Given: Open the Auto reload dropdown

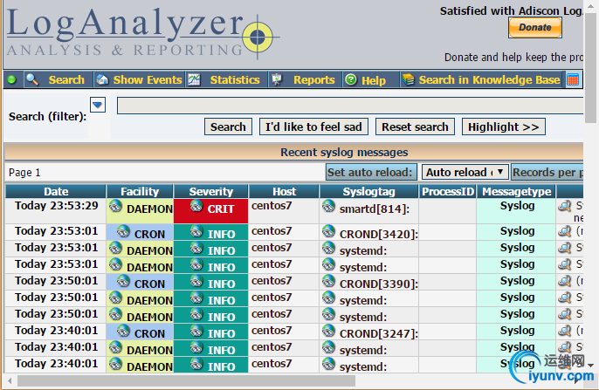Looking at the screenshot, I should pos(465,172).
